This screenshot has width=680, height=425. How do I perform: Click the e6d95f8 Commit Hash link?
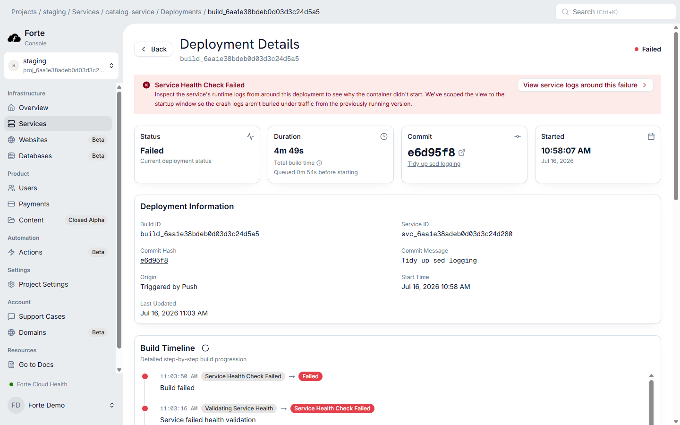coord(154,260)
